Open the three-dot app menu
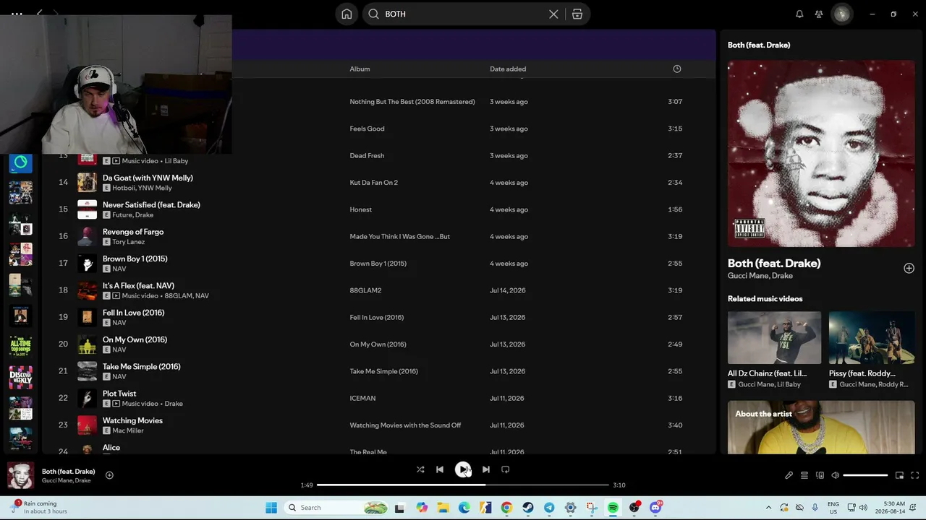This screenshot has width=926, height=520. tap(17, 14)
